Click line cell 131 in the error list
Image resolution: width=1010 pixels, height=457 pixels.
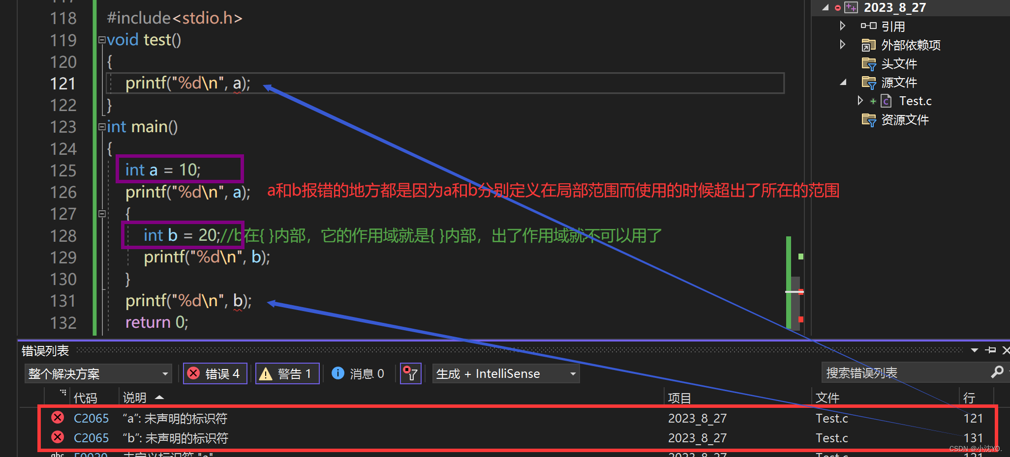[973, 438]
